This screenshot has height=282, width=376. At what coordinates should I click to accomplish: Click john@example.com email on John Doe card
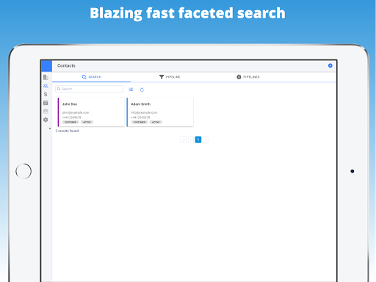coord(76,112)
